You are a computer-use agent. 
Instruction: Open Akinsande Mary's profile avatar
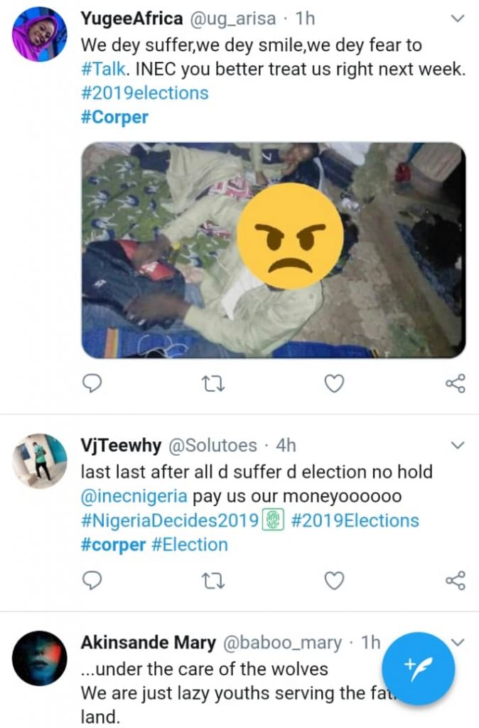click(40, 658)
